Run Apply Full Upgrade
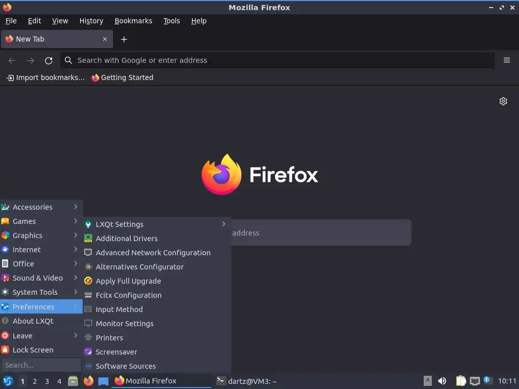The width and height of the screenshot is (519, 389). (157, 281)
